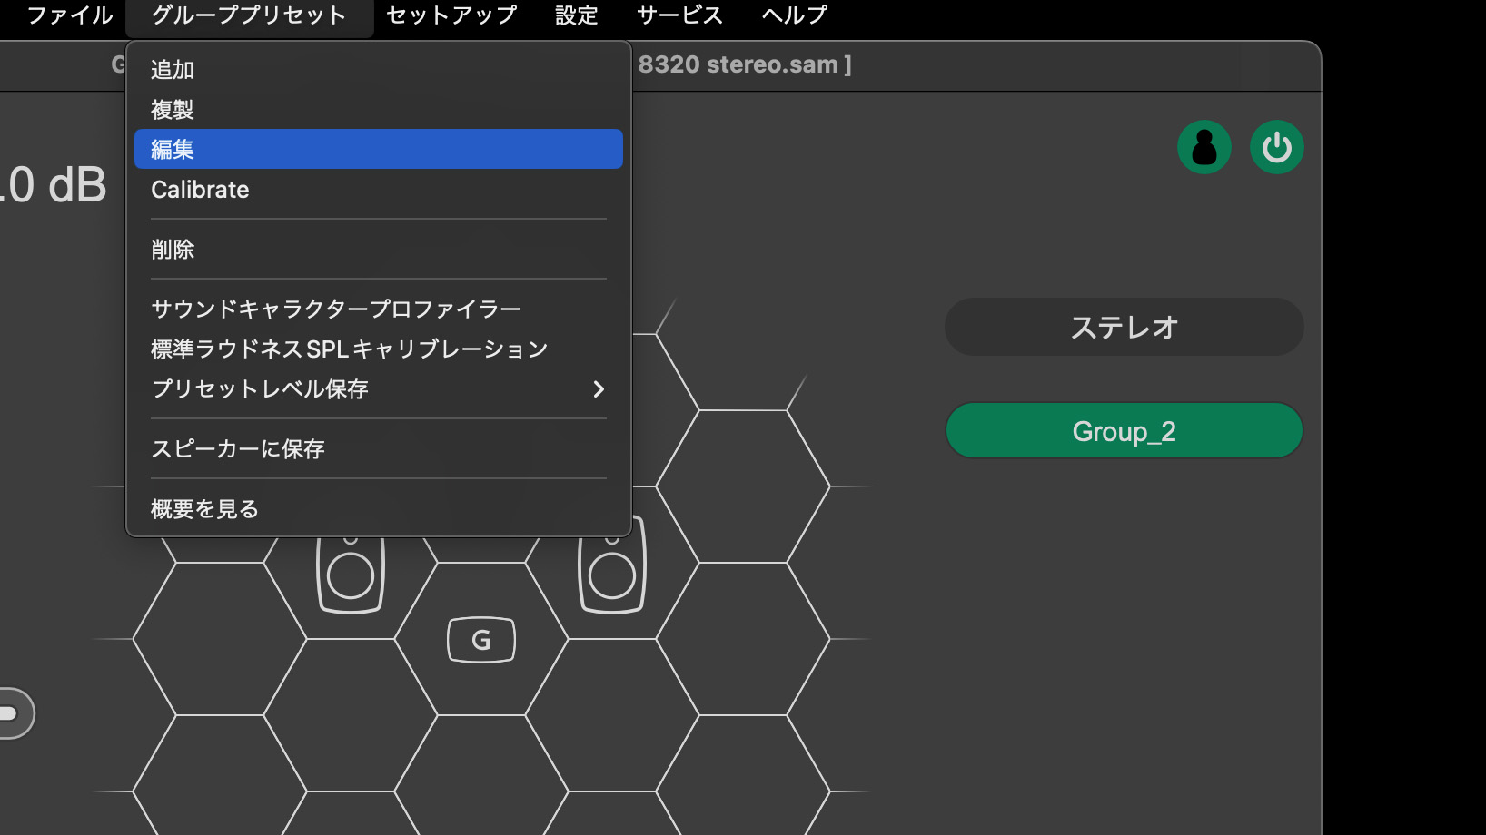Click the Calibrate menu entry

click(x=200, y=190)
